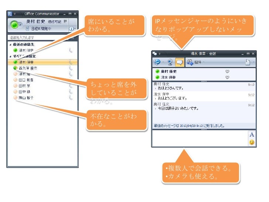Click the call button in conversation toolbar
Viewport: 269px width, 202px height.
(157, 62)
